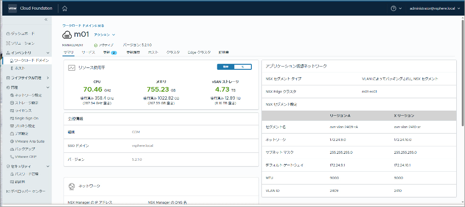
Task: Open the administrator@vsphere.local user menu
Action: coord(435,9)
